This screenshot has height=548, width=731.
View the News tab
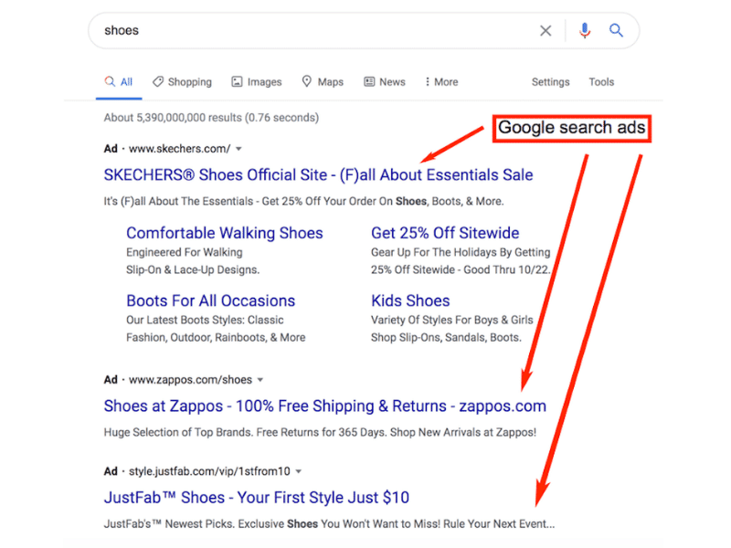384,82
